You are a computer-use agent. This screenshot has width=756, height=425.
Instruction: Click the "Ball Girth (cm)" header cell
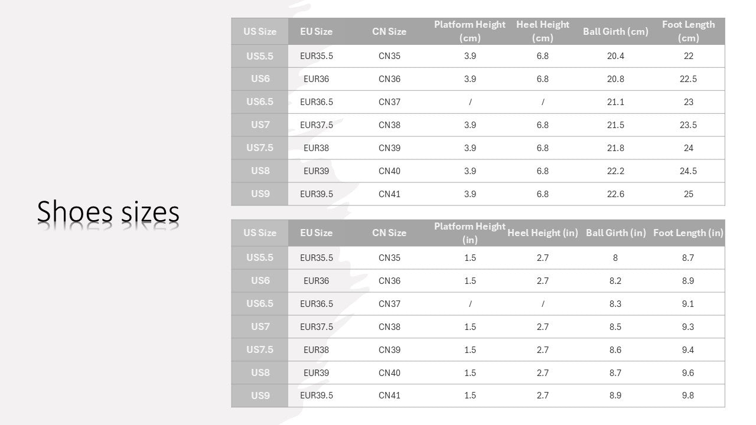click(615, 32)
